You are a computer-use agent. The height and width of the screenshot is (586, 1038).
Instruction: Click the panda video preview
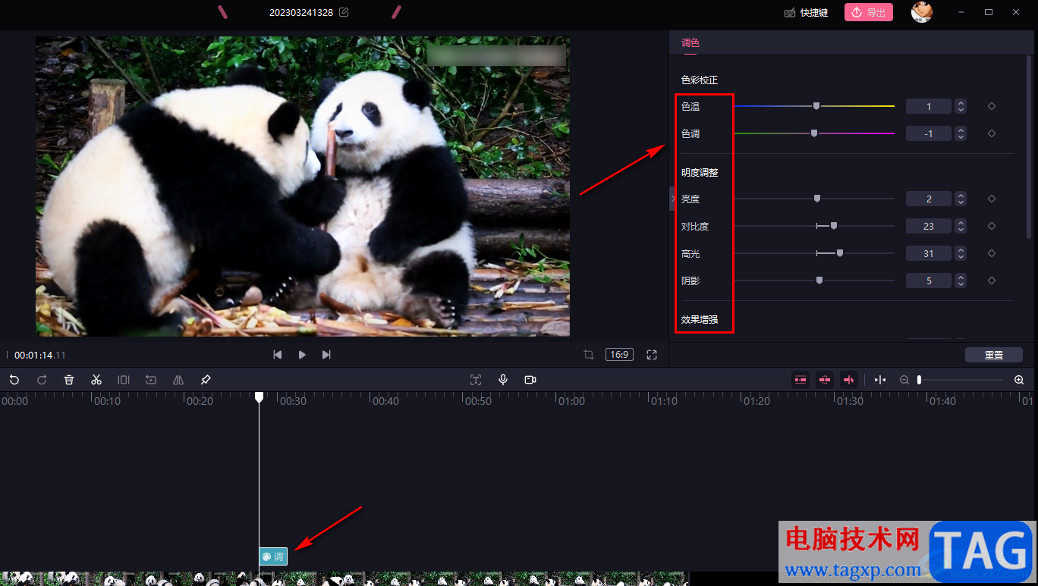click(303, 186)
